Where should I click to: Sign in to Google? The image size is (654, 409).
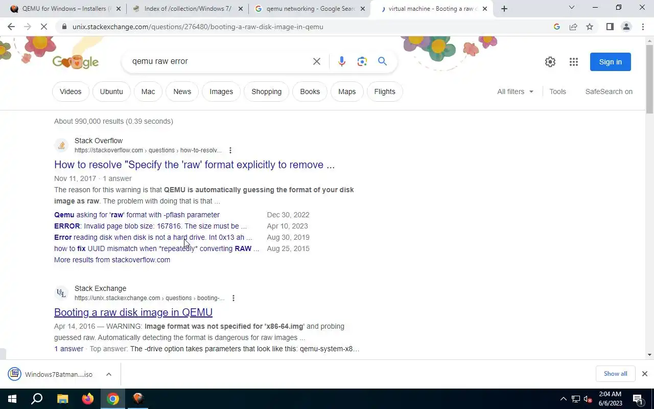pos(610,62)
